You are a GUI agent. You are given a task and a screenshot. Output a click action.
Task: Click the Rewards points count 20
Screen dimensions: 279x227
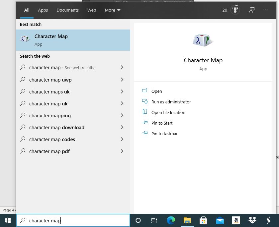point(225,10)
